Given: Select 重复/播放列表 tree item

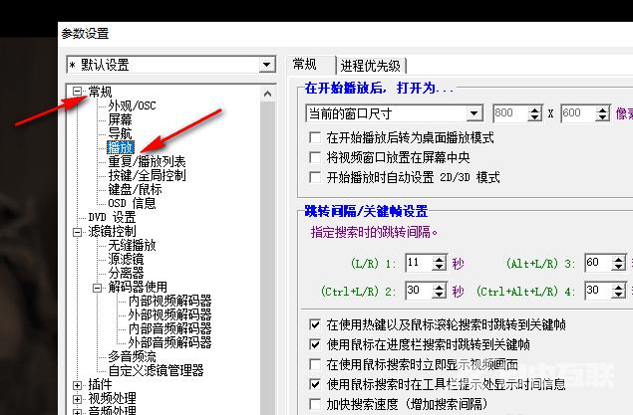Looking at the screenshot, I should point(147,161).
